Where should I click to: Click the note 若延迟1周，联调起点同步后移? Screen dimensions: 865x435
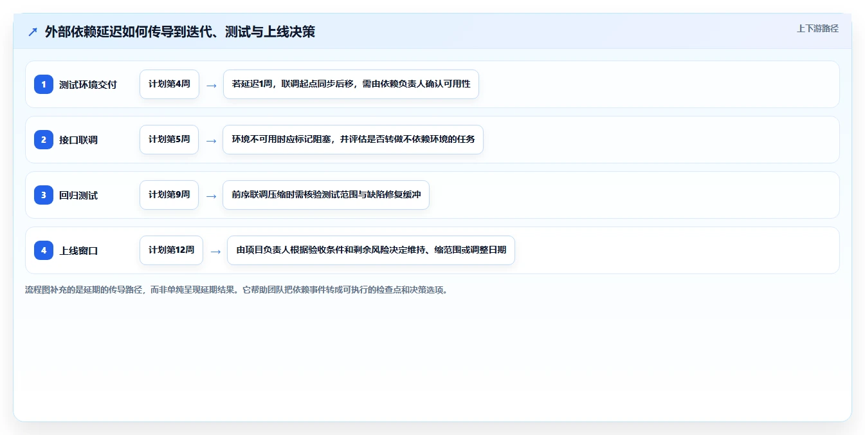click(351, 84)
